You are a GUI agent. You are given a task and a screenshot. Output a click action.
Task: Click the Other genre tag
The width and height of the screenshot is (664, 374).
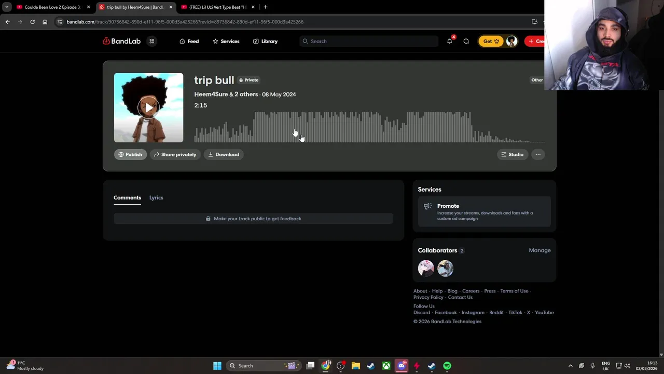(x=537, y=80)
